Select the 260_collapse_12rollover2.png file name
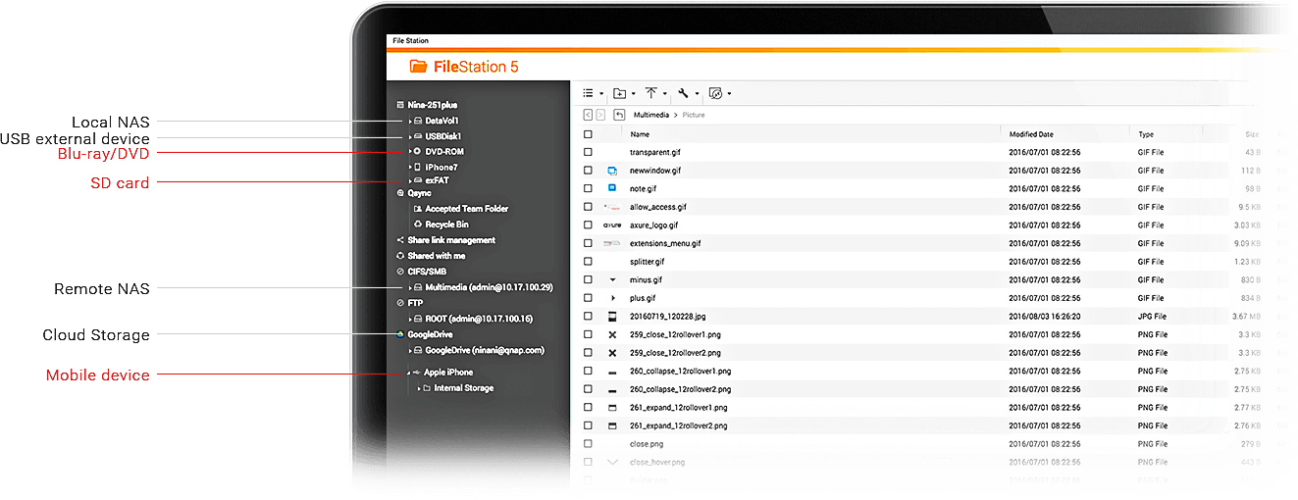This screenshot has width=1298, height=500. [681, 389]
